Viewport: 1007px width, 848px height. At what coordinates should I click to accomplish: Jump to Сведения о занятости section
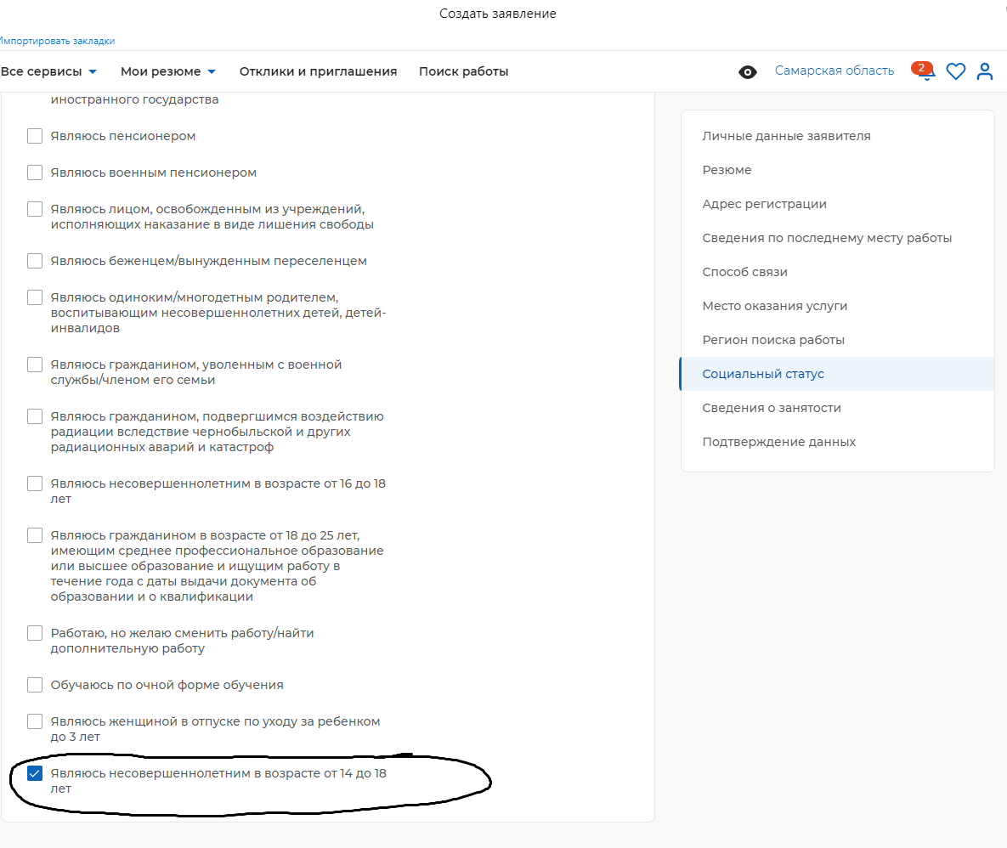point(772,408)
